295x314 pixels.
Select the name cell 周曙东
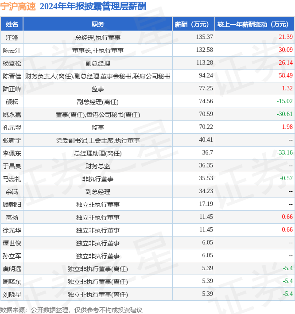tap(12, 281)
